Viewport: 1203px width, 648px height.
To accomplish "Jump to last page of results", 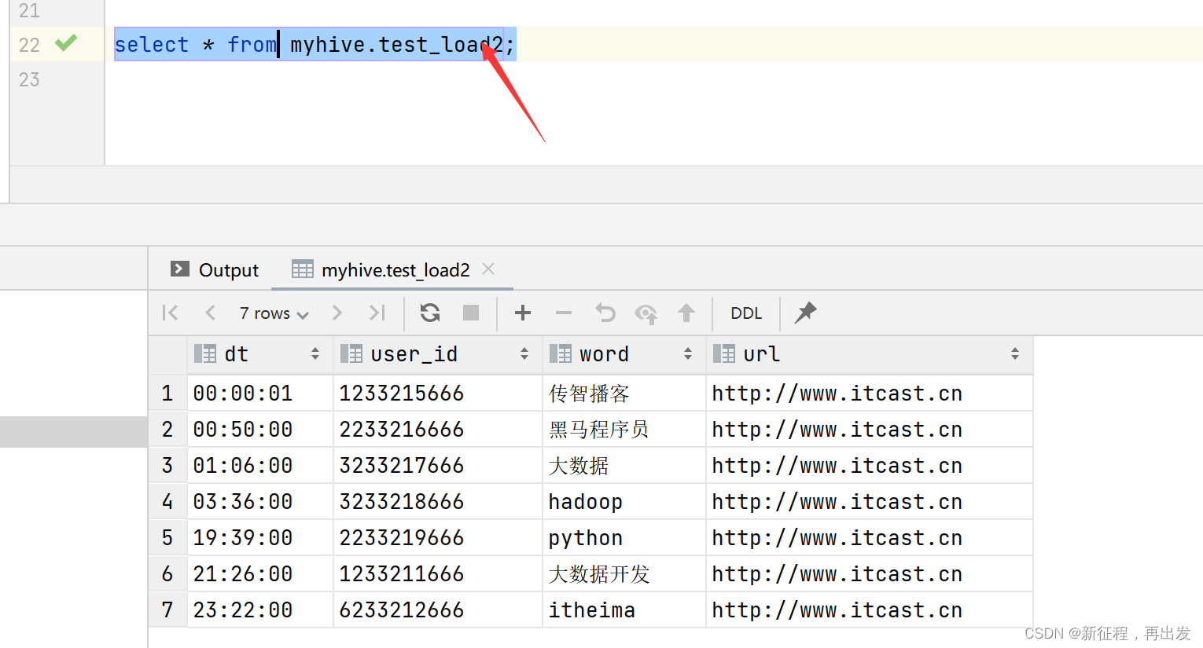I will [x=377, y=313].
